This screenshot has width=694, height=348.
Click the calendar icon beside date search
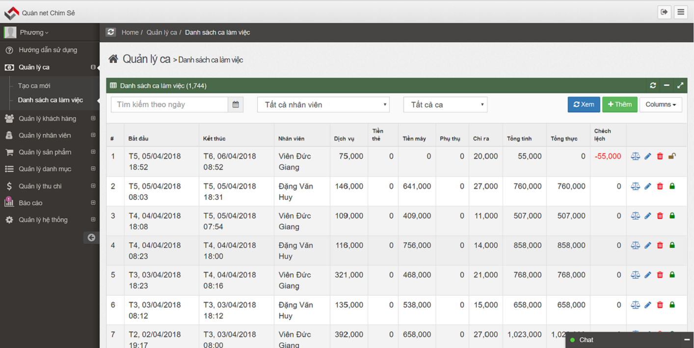pos(236,105)
